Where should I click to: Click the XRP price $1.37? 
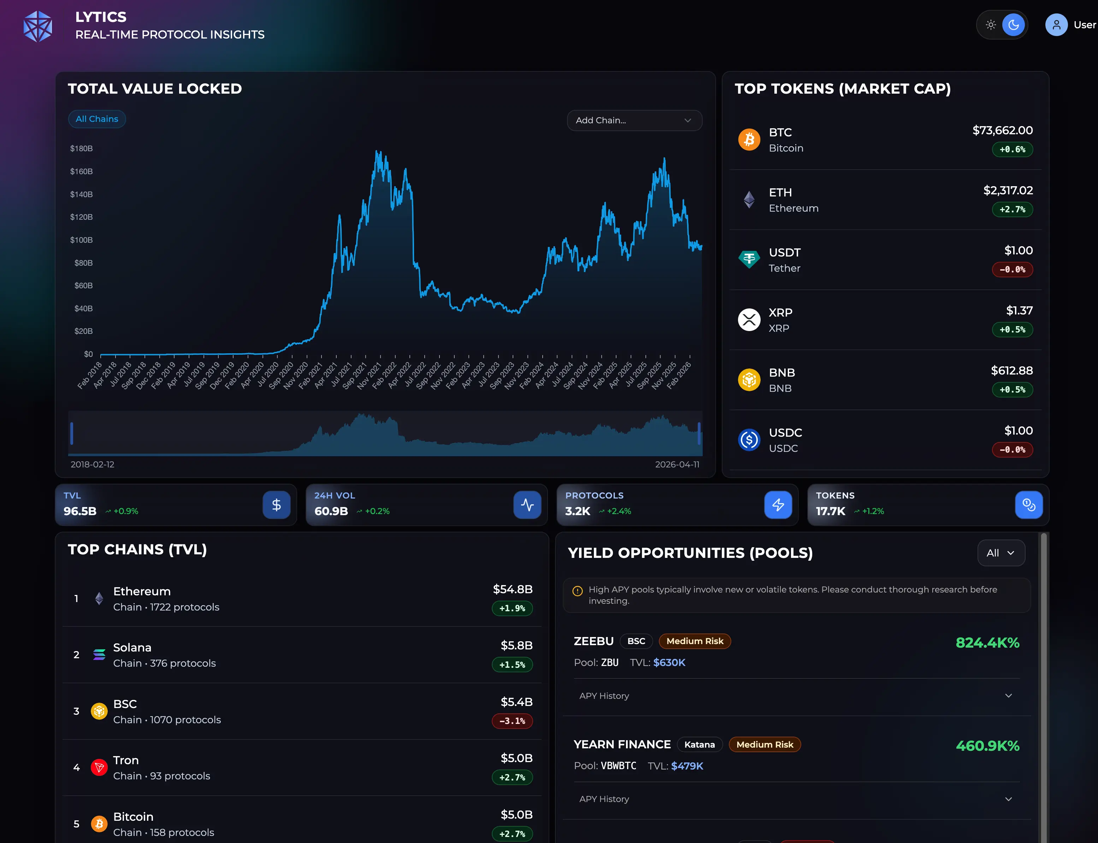pyautogui.click(x=1019, y=311)
